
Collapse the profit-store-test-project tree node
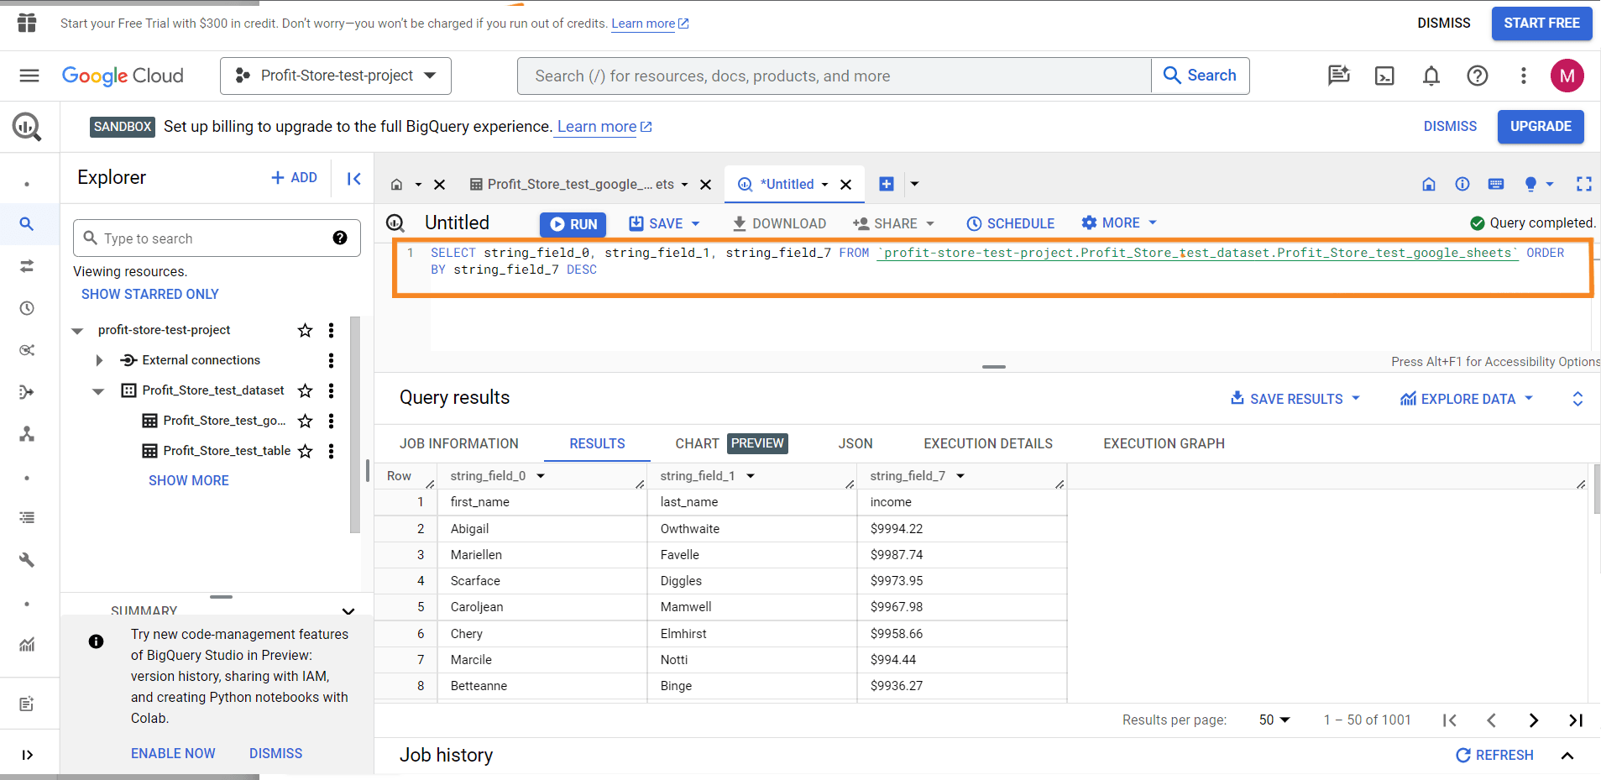click(77, 331)
